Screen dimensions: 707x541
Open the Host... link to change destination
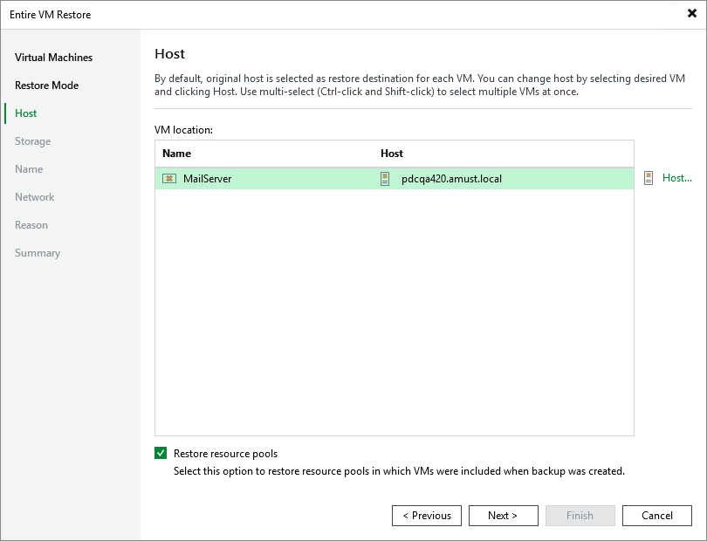pyautogui.click(x=676, y=178)
